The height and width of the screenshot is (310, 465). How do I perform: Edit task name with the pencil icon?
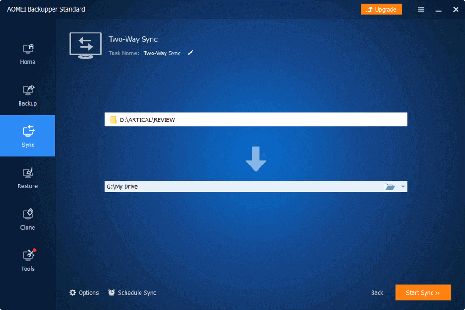click(190, 53)
